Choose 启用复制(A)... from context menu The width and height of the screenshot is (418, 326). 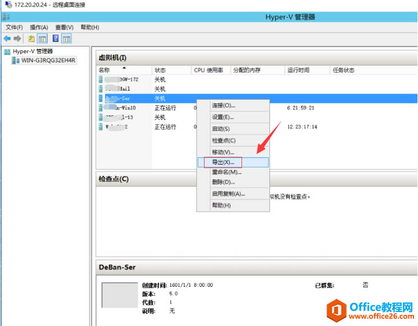click(x=233, y=194)
